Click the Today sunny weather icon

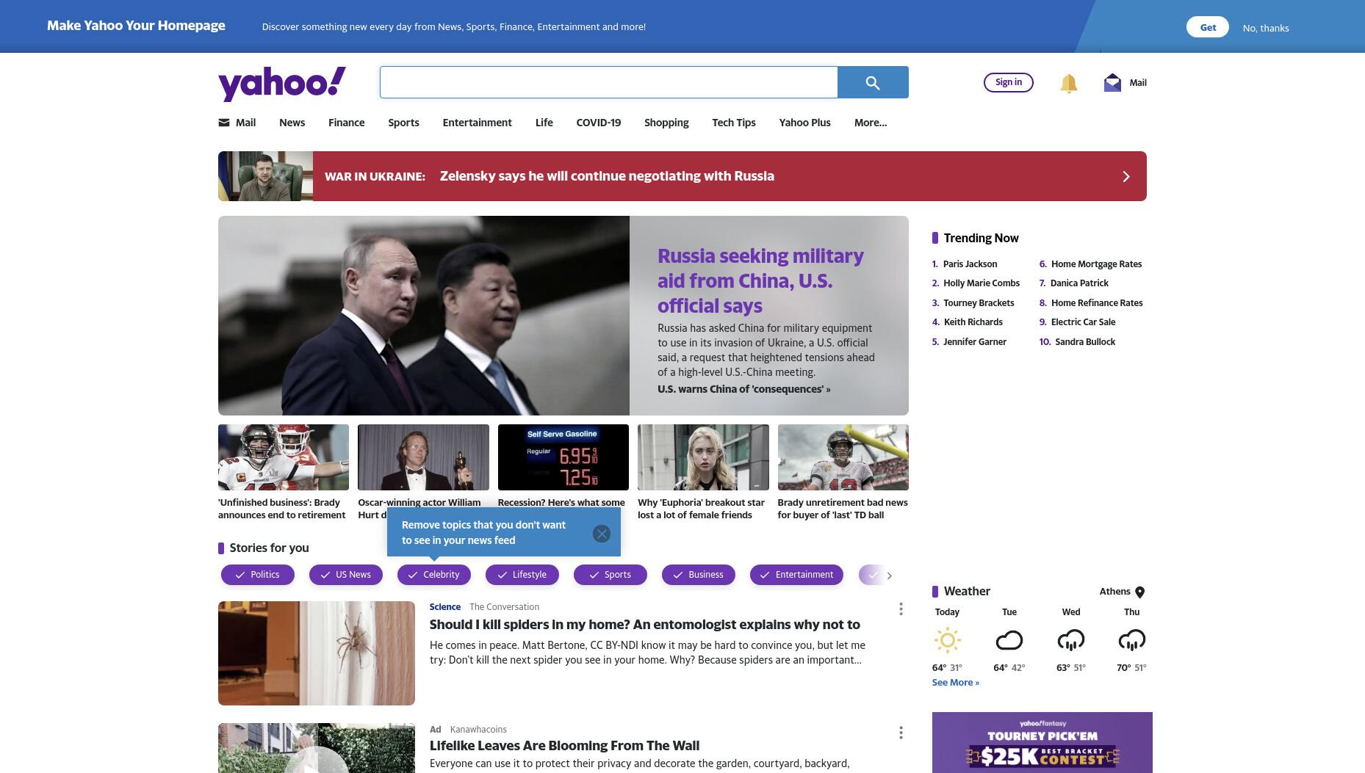pyautogui.click(x=947, y=640)
